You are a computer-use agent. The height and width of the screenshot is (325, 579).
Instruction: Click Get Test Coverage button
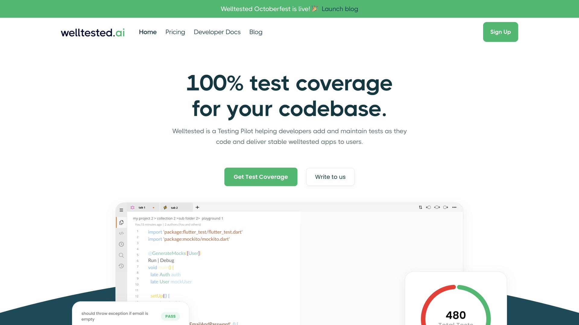pyautogui.click(x=261, y=177)
